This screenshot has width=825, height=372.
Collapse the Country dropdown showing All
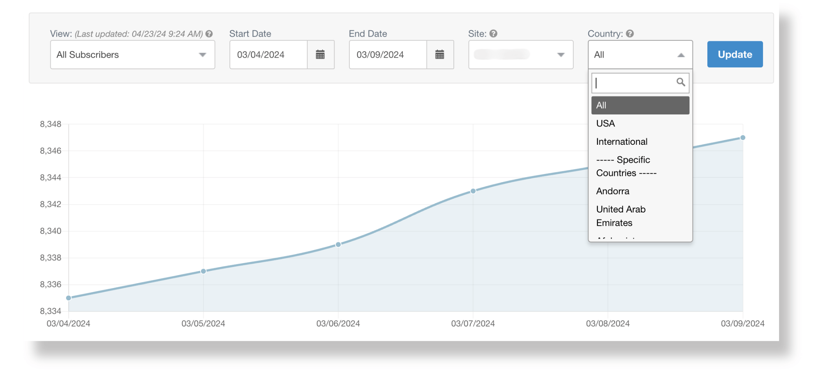[640, 55]
